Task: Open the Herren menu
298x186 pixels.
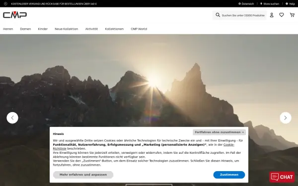Action: pyautogui.click(x=8, y=29)
